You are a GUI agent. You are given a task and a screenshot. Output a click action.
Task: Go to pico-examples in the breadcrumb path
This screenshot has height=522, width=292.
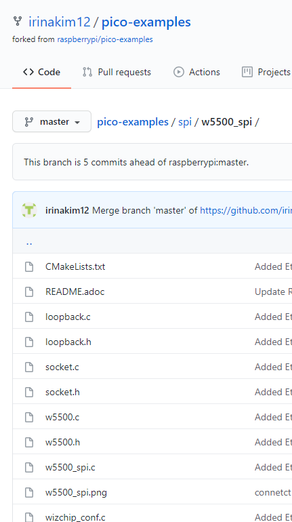(x=133, y=122)
